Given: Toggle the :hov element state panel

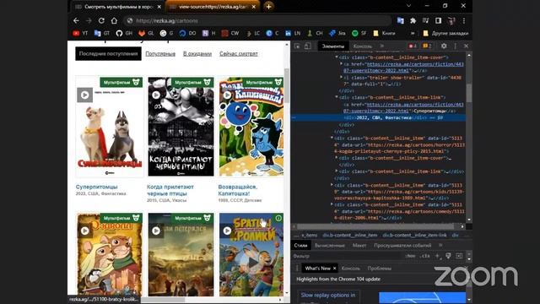Looking at the screenshot, I should click(x=410, y=256).
